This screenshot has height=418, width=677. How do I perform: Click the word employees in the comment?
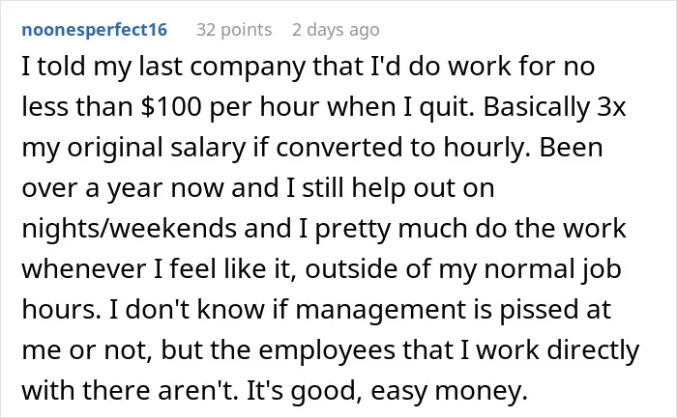point(327,350)
